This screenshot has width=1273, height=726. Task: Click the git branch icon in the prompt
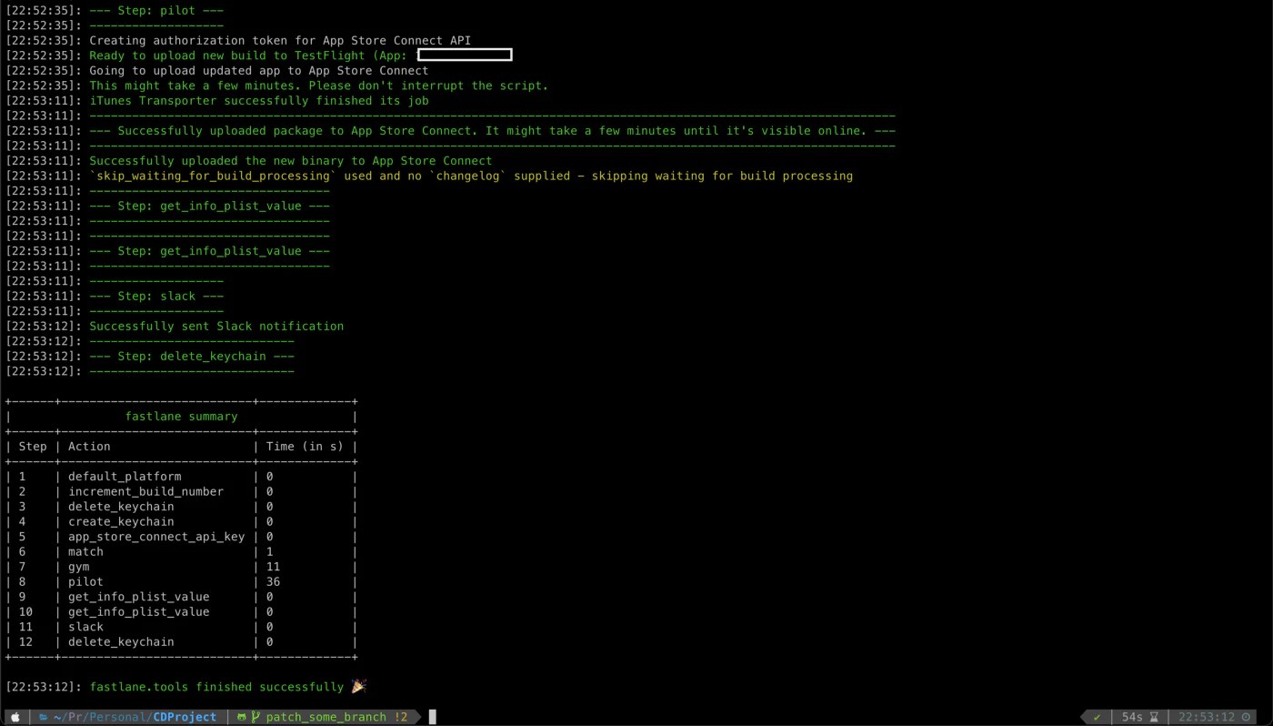pyautogui.click(x=257, y=717)
